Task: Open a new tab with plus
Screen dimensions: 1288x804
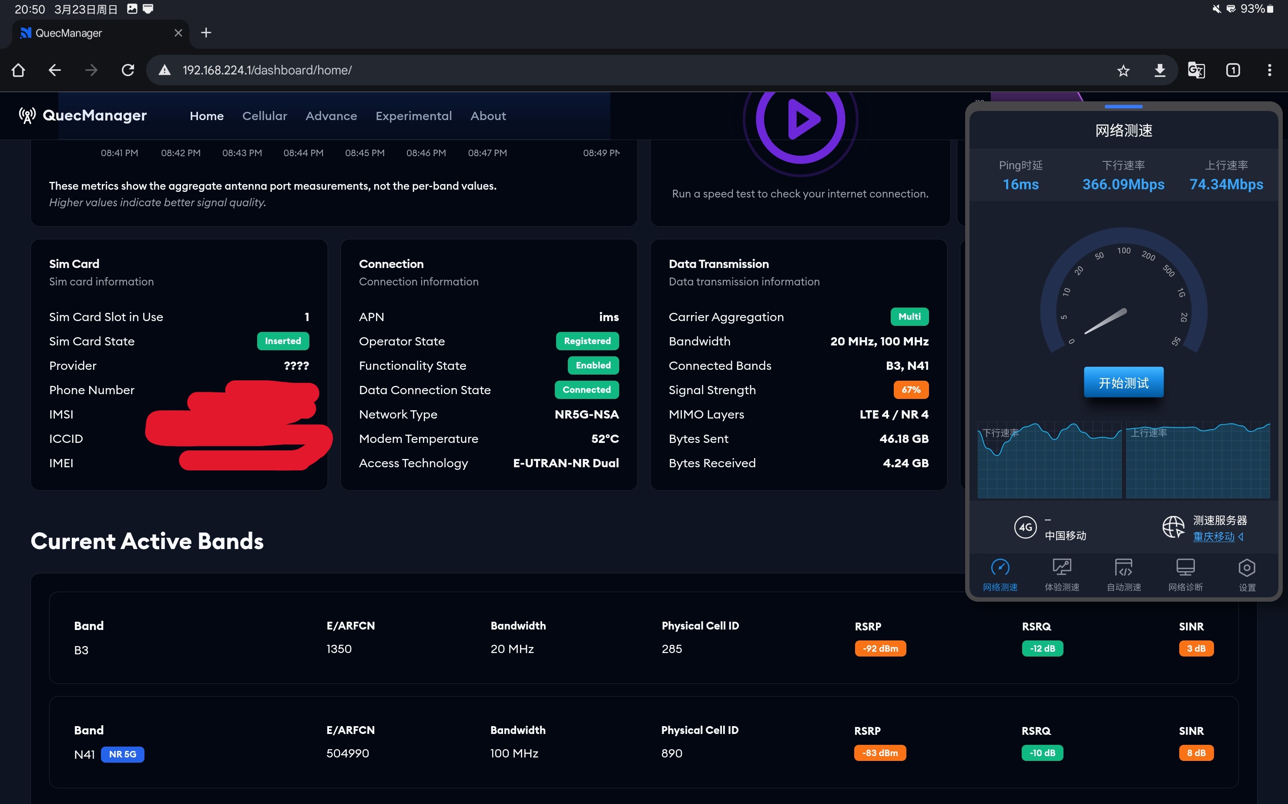Action: 206,33
